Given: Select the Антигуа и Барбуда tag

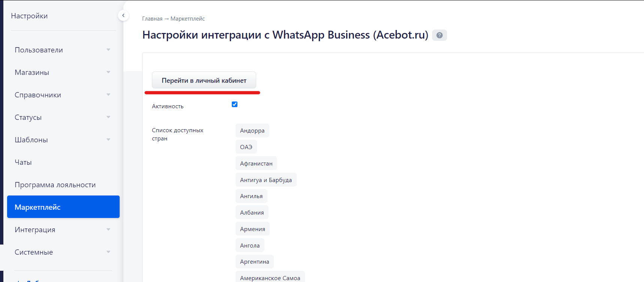Looking at the screenshot, I should point(266,180).
